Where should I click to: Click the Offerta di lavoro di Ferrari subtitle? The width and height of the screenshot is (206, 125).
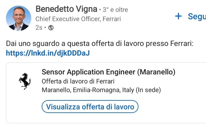(78, 81)
